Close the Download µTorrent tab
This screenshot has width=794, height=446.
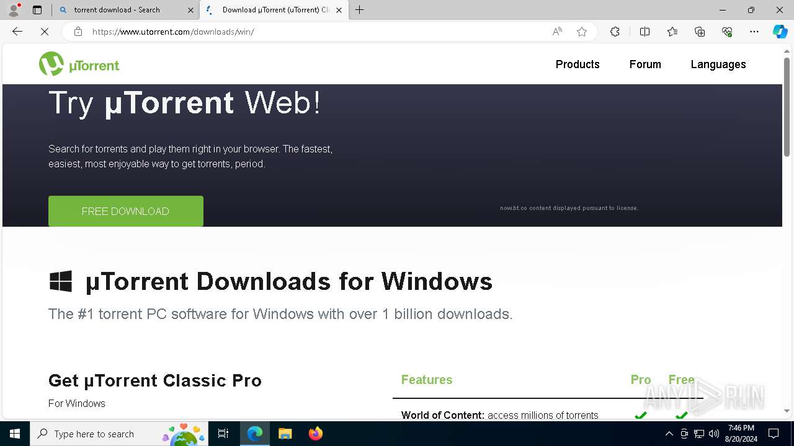point(339,10)
